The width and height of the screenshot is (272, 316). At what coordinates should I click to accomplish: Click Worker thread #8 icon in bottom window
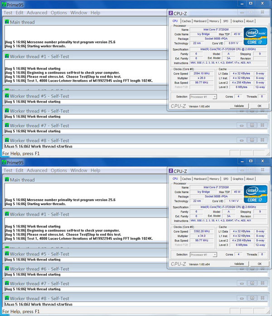(x=7, y=298)
